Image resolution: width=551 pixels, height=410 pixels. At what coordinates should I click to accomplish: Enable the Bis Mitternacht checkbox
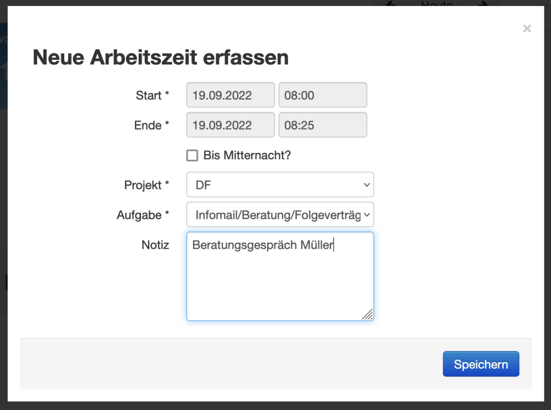coord(192,155)
